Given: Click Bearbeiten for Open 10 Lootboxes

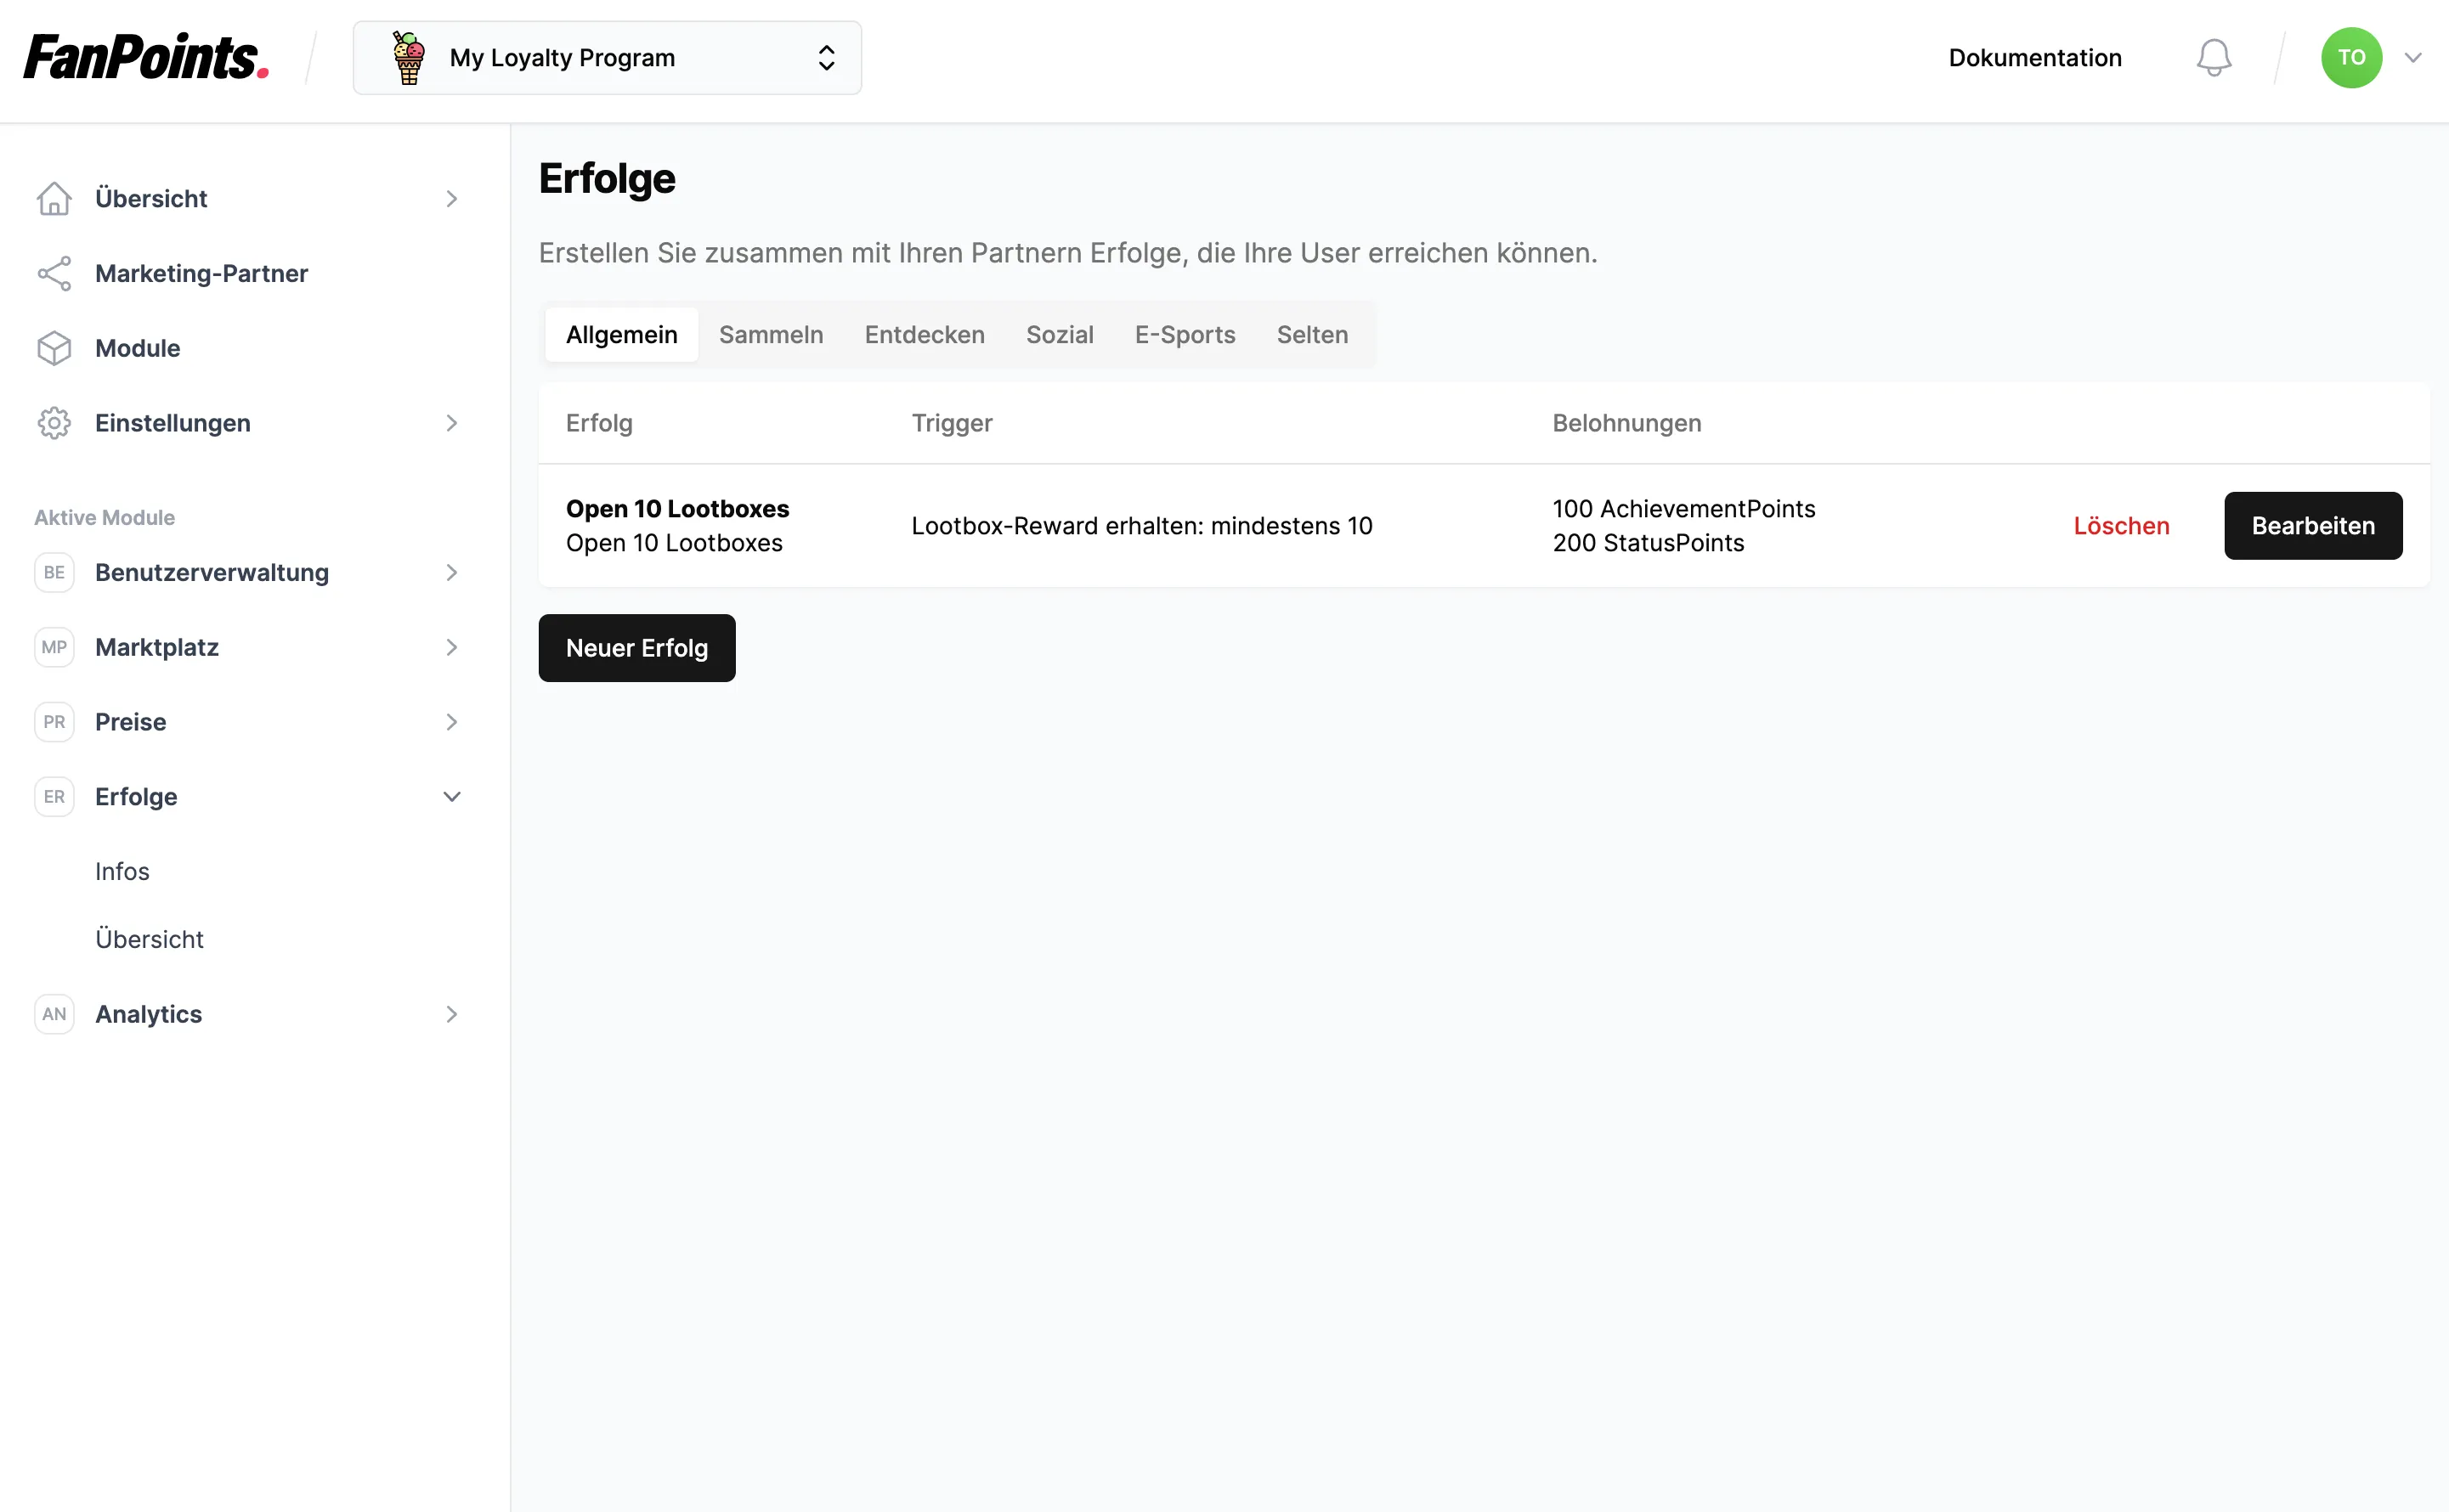Looking at the screenshot, I should (x=2314, y=524).
